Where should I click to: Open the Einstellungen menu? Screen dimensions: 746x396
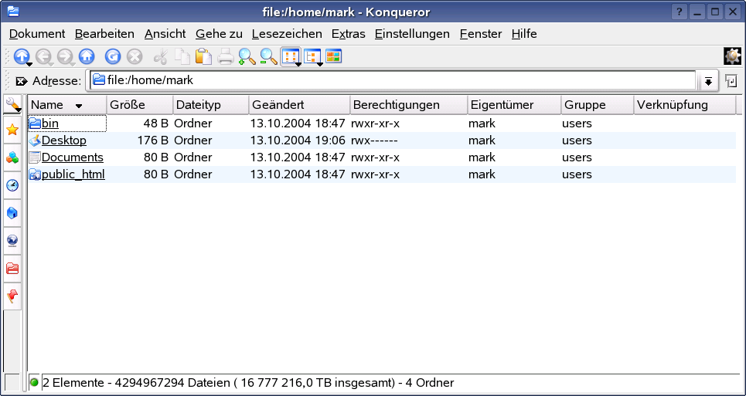[x=412, y=34]
